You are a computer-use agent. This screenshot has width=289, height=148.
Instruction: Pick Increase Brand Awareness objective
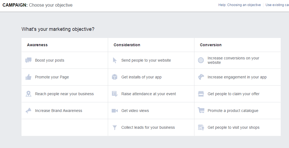pyautogui.click(x=65, y=111)
